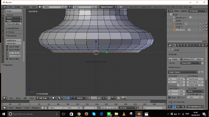Screen dimensions: 209x117
Task: Open the Modifiers wrench tab icon
Action: click(194, 45)
